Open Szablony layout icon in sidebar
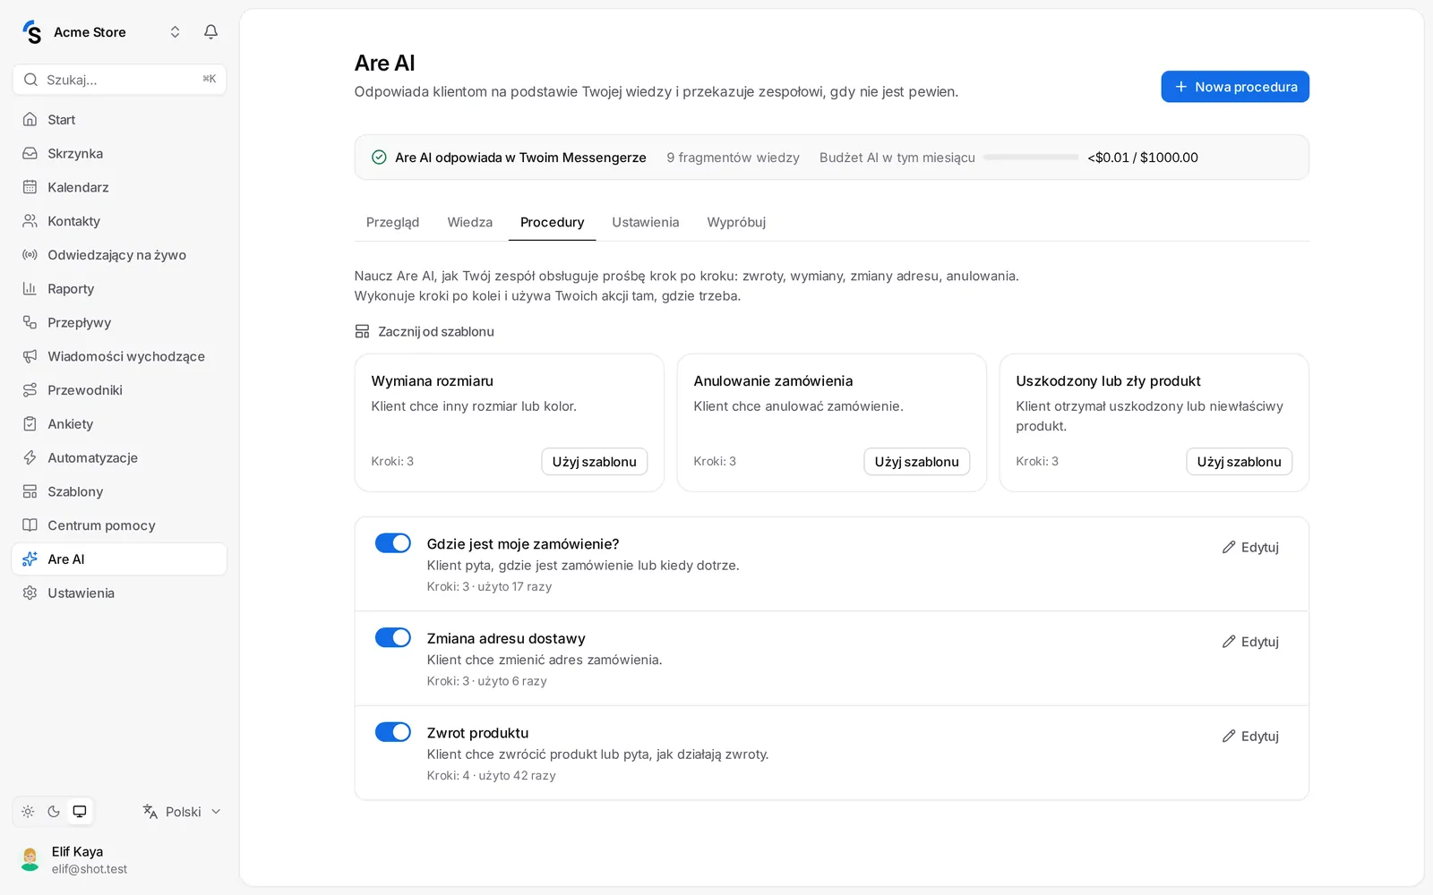This screenshot has height=895, width=1433. tap(30, 491)
